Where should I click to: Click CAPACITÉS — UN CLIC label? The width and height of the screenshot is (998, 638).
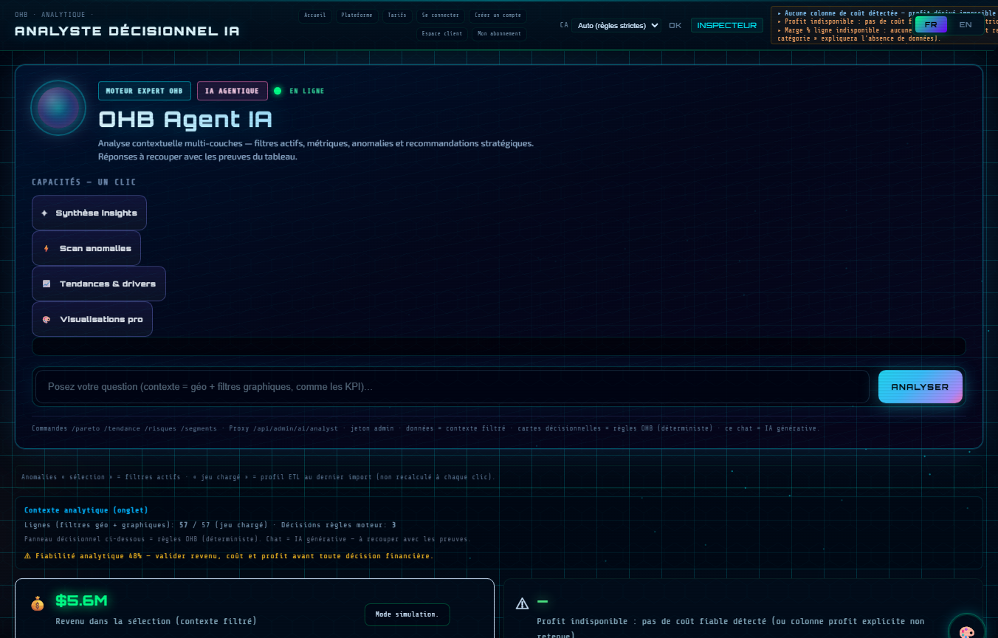84,182
